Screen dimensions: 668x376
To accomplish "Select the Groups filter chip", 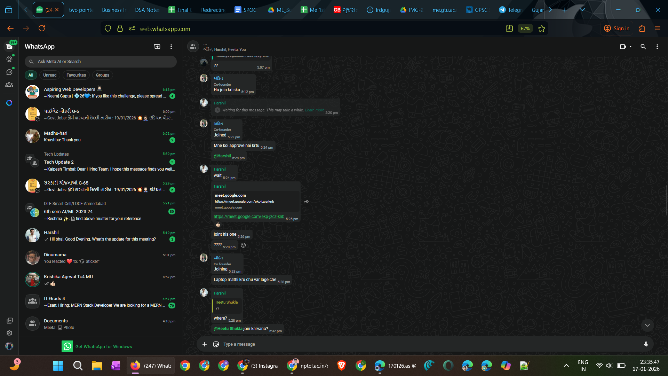I will coord(103,75).
